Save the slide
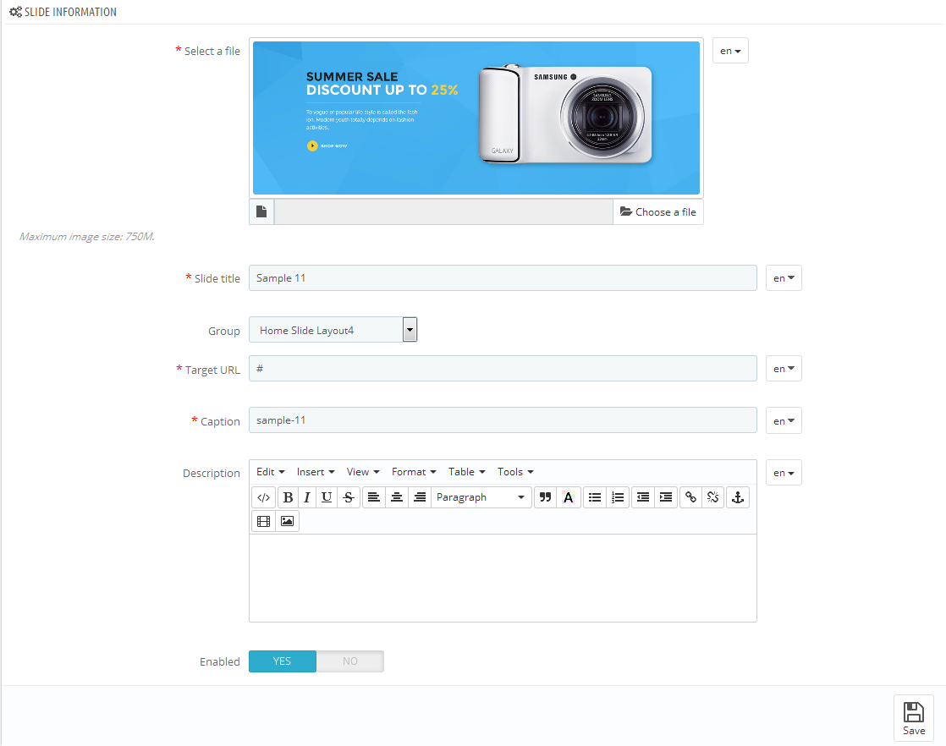946x746 pixels. pos(913,718)
